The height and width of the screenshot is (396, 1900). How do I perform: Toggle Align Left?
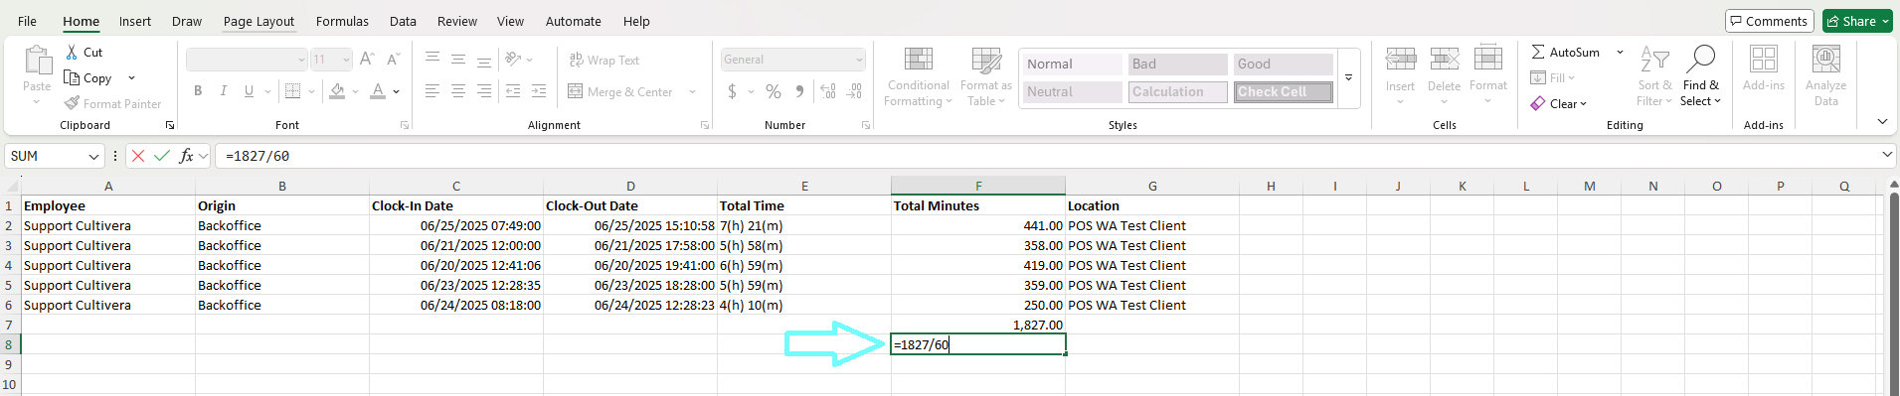(x=432, y=91)
